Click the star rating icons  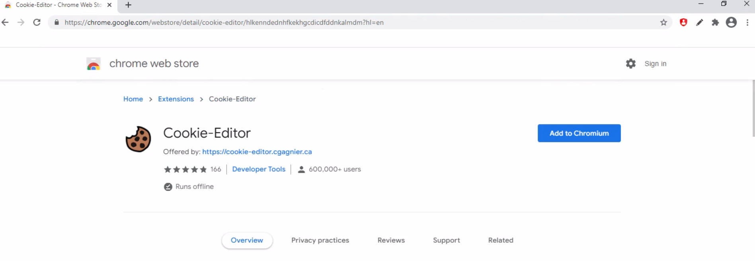[x=185, y=169]
